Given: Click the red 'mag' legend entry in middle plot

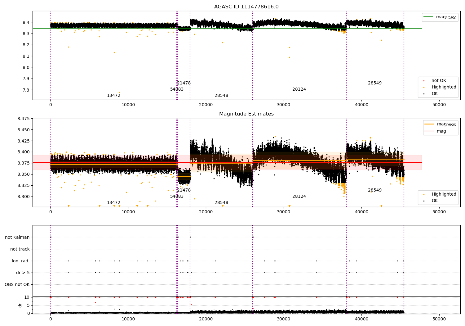Looking at the screenshot, I should click(x=441, y=131).
